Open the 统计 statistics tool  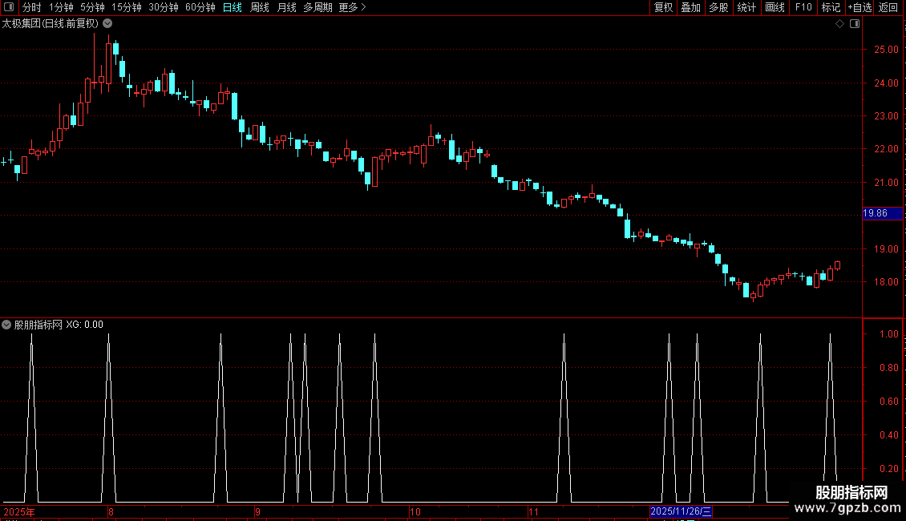pos(746,7)
